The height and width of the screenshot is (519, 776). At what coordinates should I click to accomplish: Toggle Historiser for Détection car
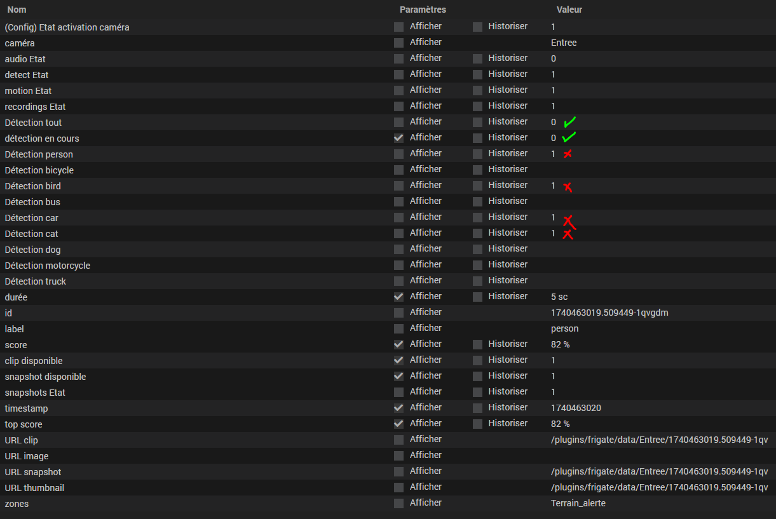(477, 217)
